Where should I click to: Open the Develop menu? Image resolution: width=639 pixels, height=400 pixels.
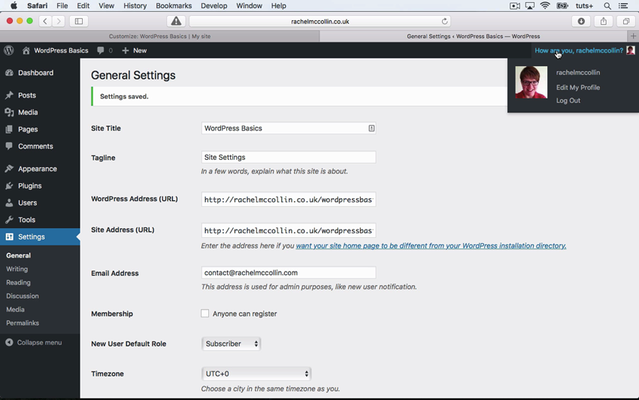pyautogui.click(x=214, y=6)
